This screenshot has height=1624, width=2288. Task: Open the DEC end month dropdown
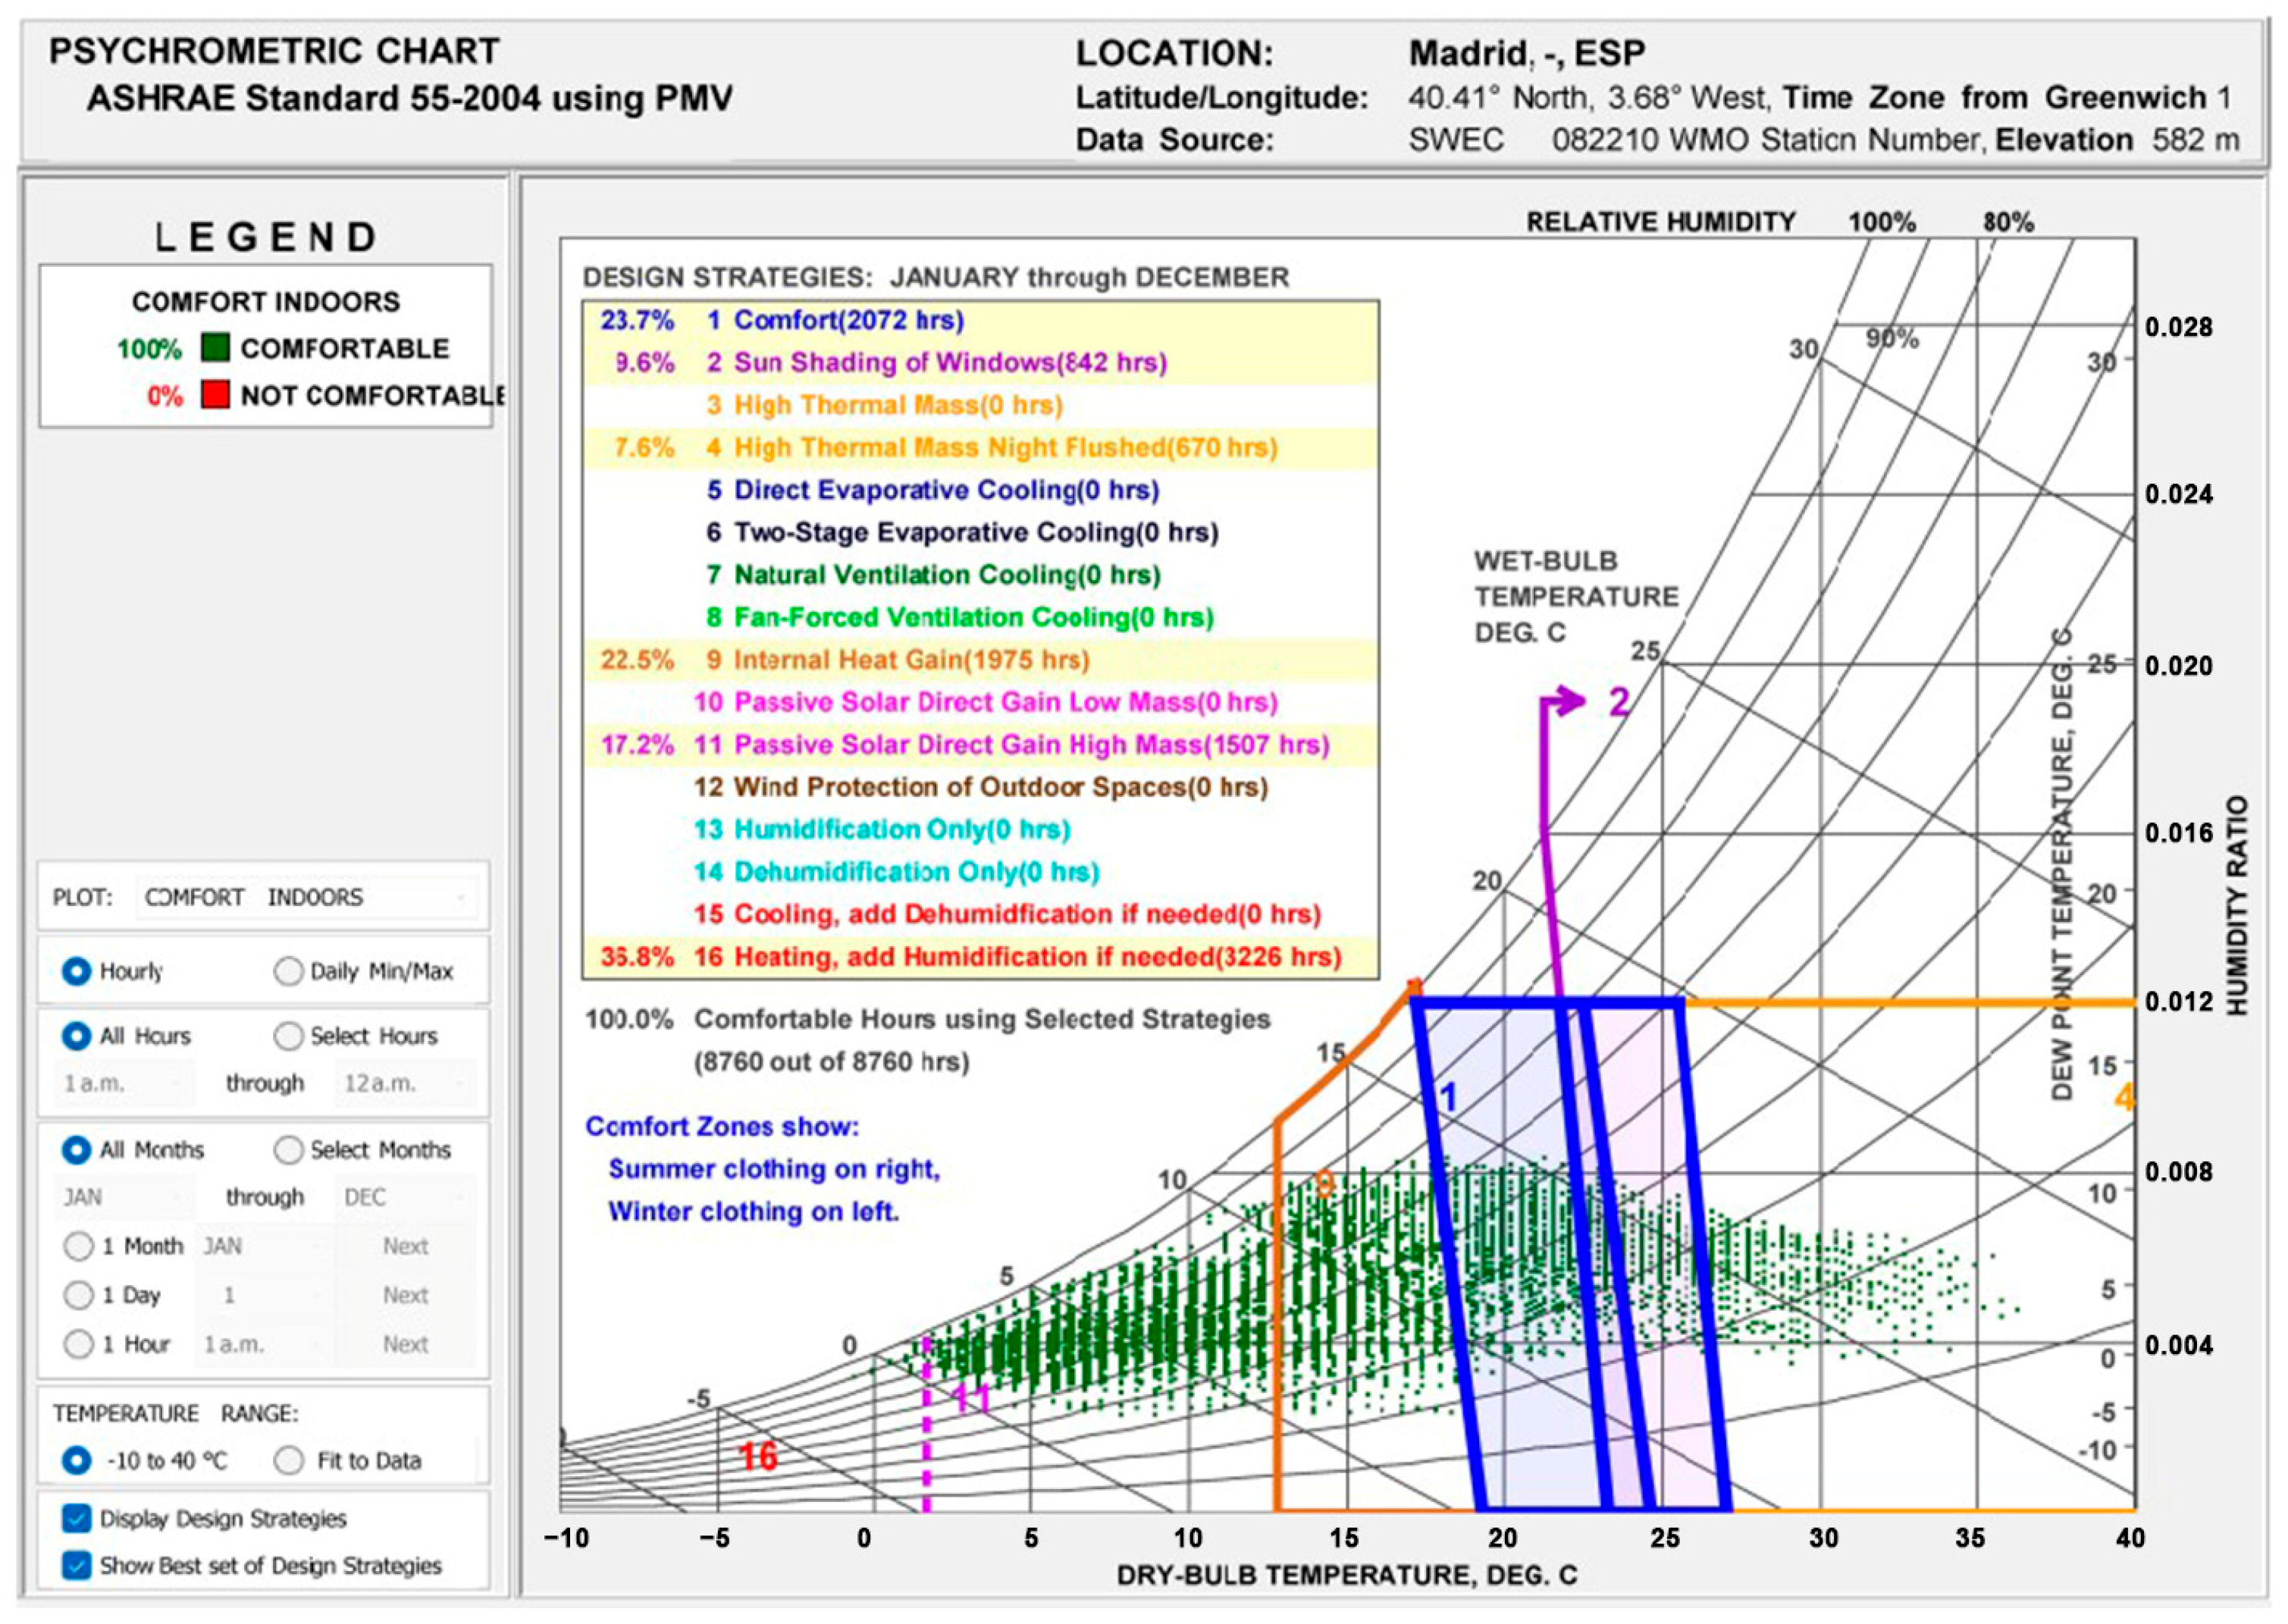404,1197
